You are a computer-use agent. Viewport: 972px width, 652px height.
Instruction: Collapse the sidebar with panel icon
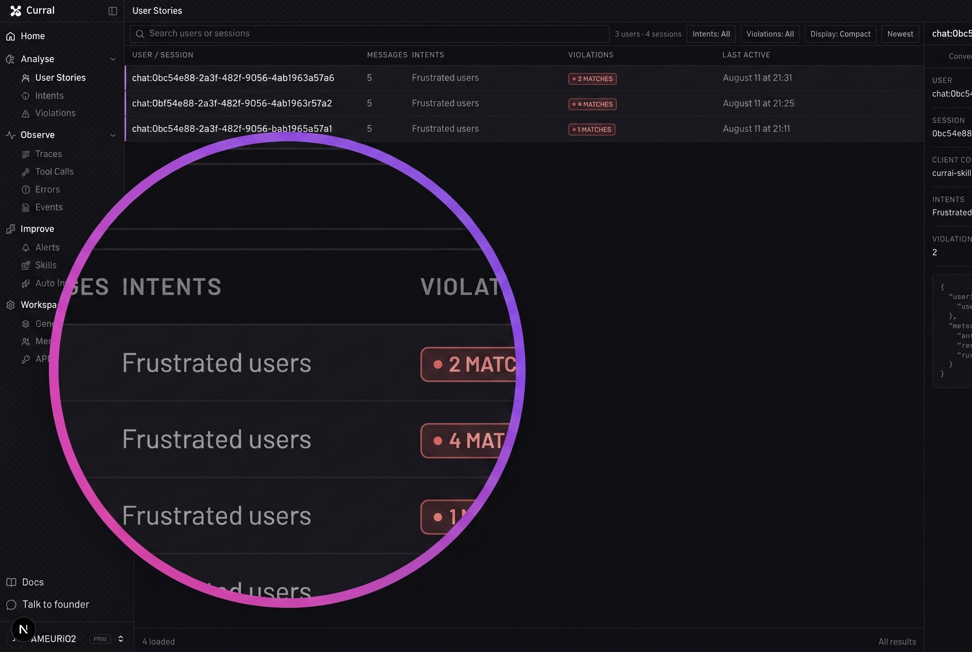[x=113, y=11]
